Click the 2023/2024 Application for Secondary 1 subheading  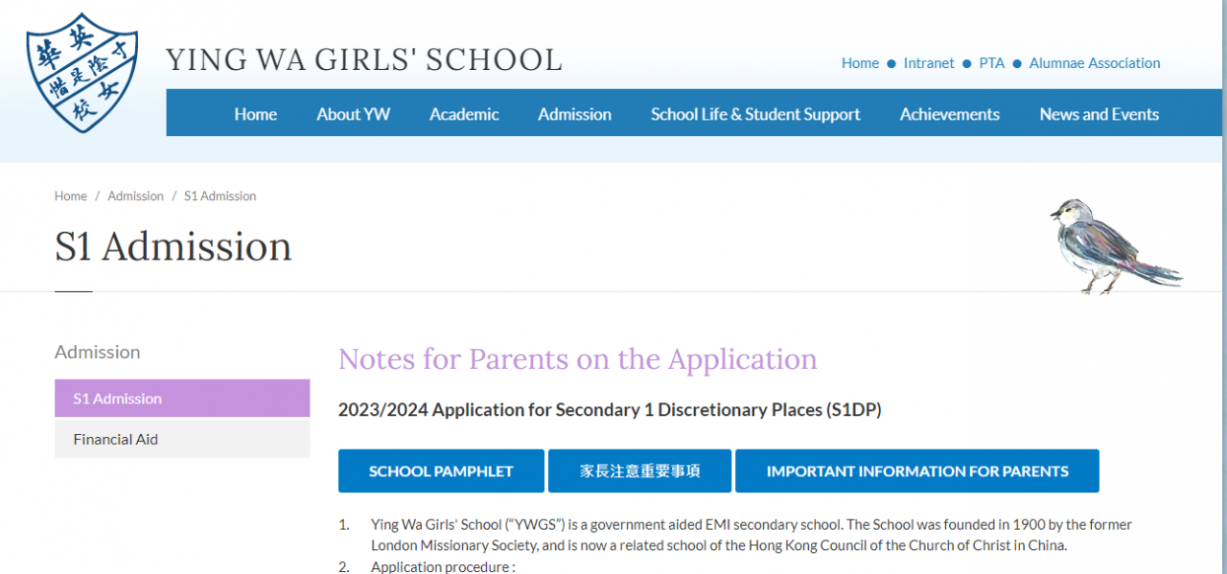coord(610,410)
